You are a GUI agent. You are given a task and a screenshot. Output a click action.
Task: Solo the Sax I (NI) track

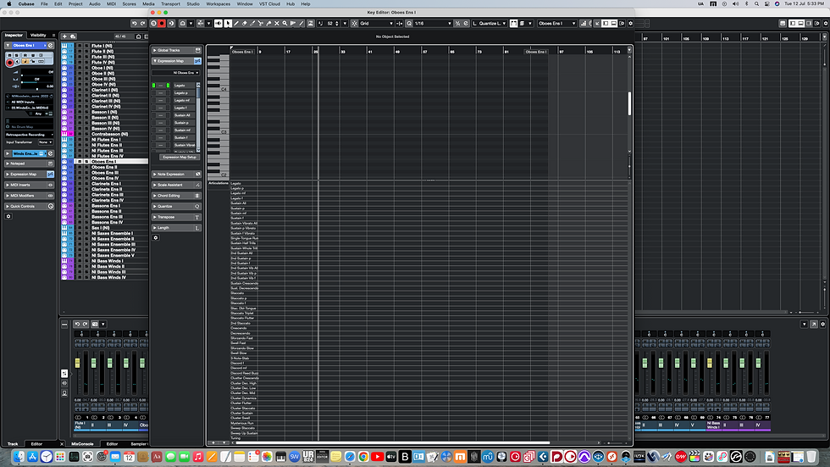click(86, 228)
